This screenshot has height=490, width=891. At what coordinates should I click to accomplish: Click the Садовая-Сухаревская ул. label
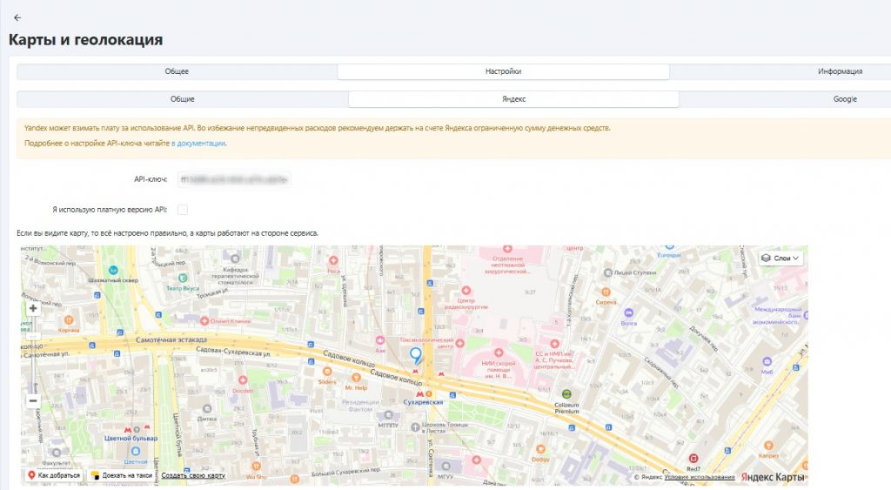[233, 352]
